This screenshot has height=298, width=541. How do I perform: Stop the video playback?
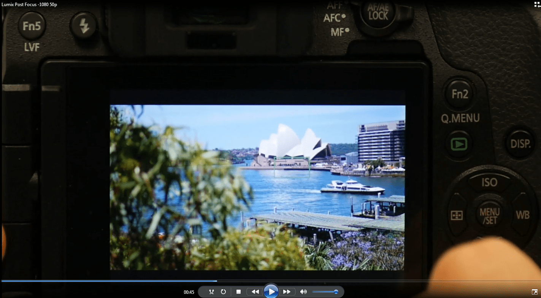[x=238, y=292]
